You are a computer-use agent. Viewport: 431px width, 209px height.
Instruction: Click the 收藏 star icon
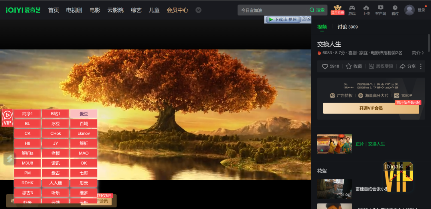click(x=354, y=66)
